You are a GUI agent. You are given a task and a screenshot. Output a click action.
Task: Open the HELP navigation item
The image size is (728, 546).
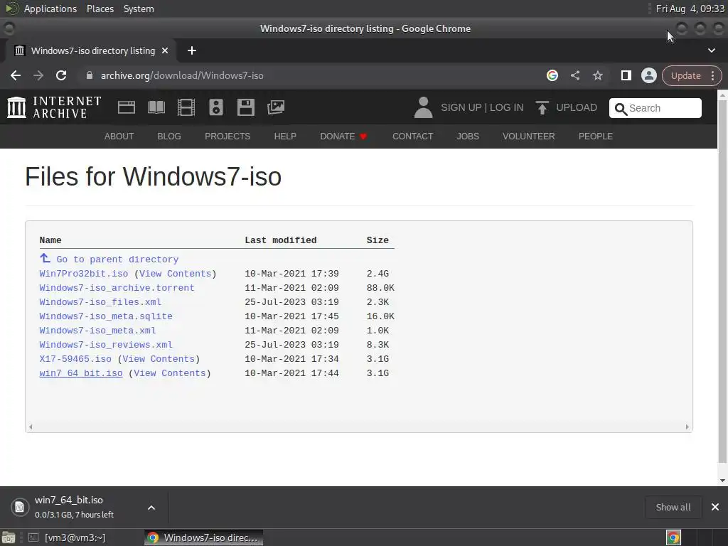285,136
